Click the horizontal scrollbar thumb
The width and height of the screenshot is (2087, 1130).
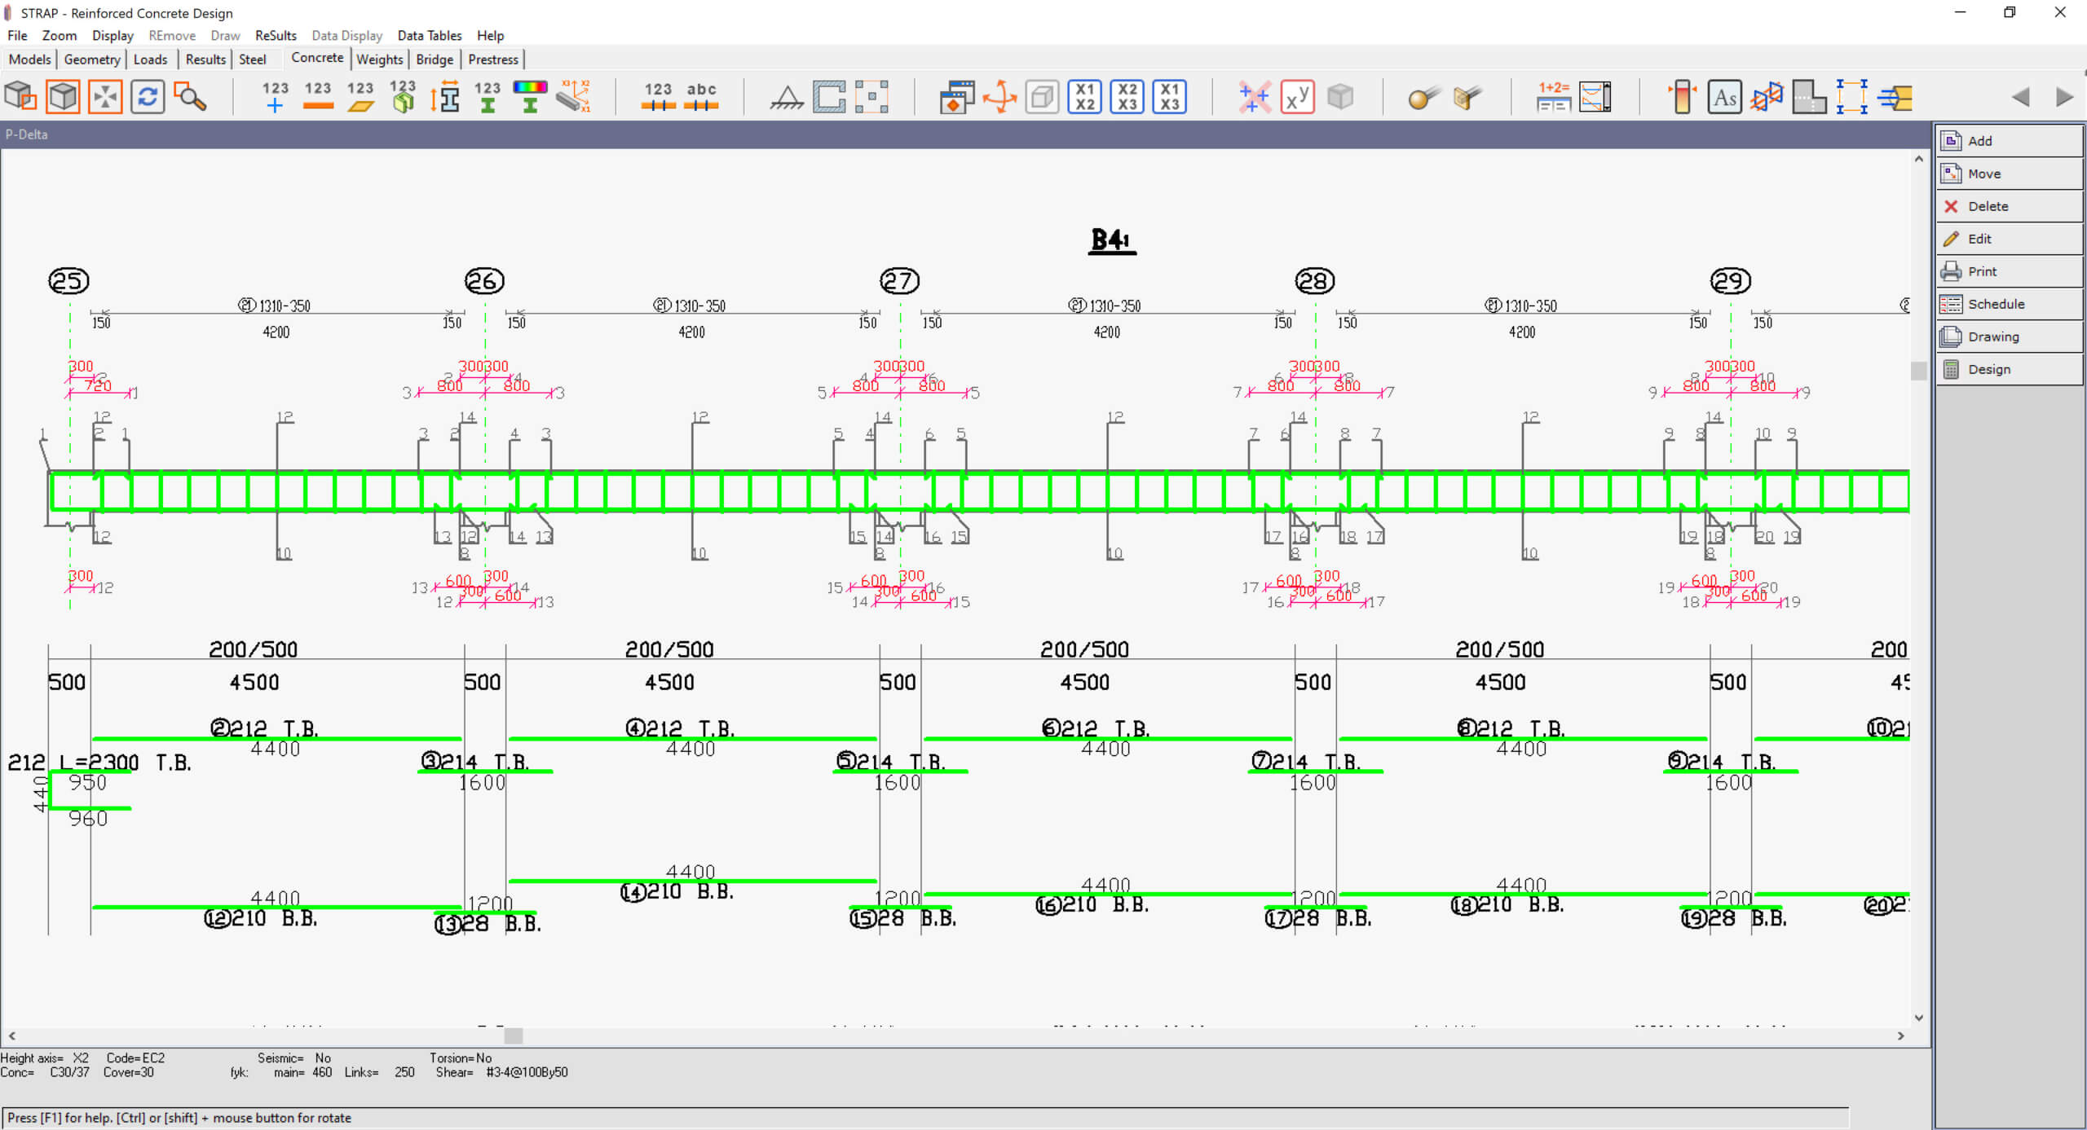(513, 1035)
